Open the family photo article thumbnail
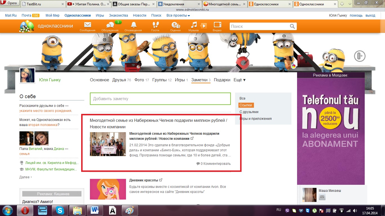Screen dimensions: 385x216 coord(108,144)
